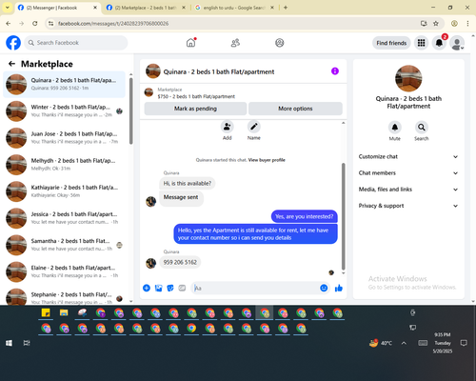
Task: Select the Messenger Facebook browser tab
Action: 58,8
